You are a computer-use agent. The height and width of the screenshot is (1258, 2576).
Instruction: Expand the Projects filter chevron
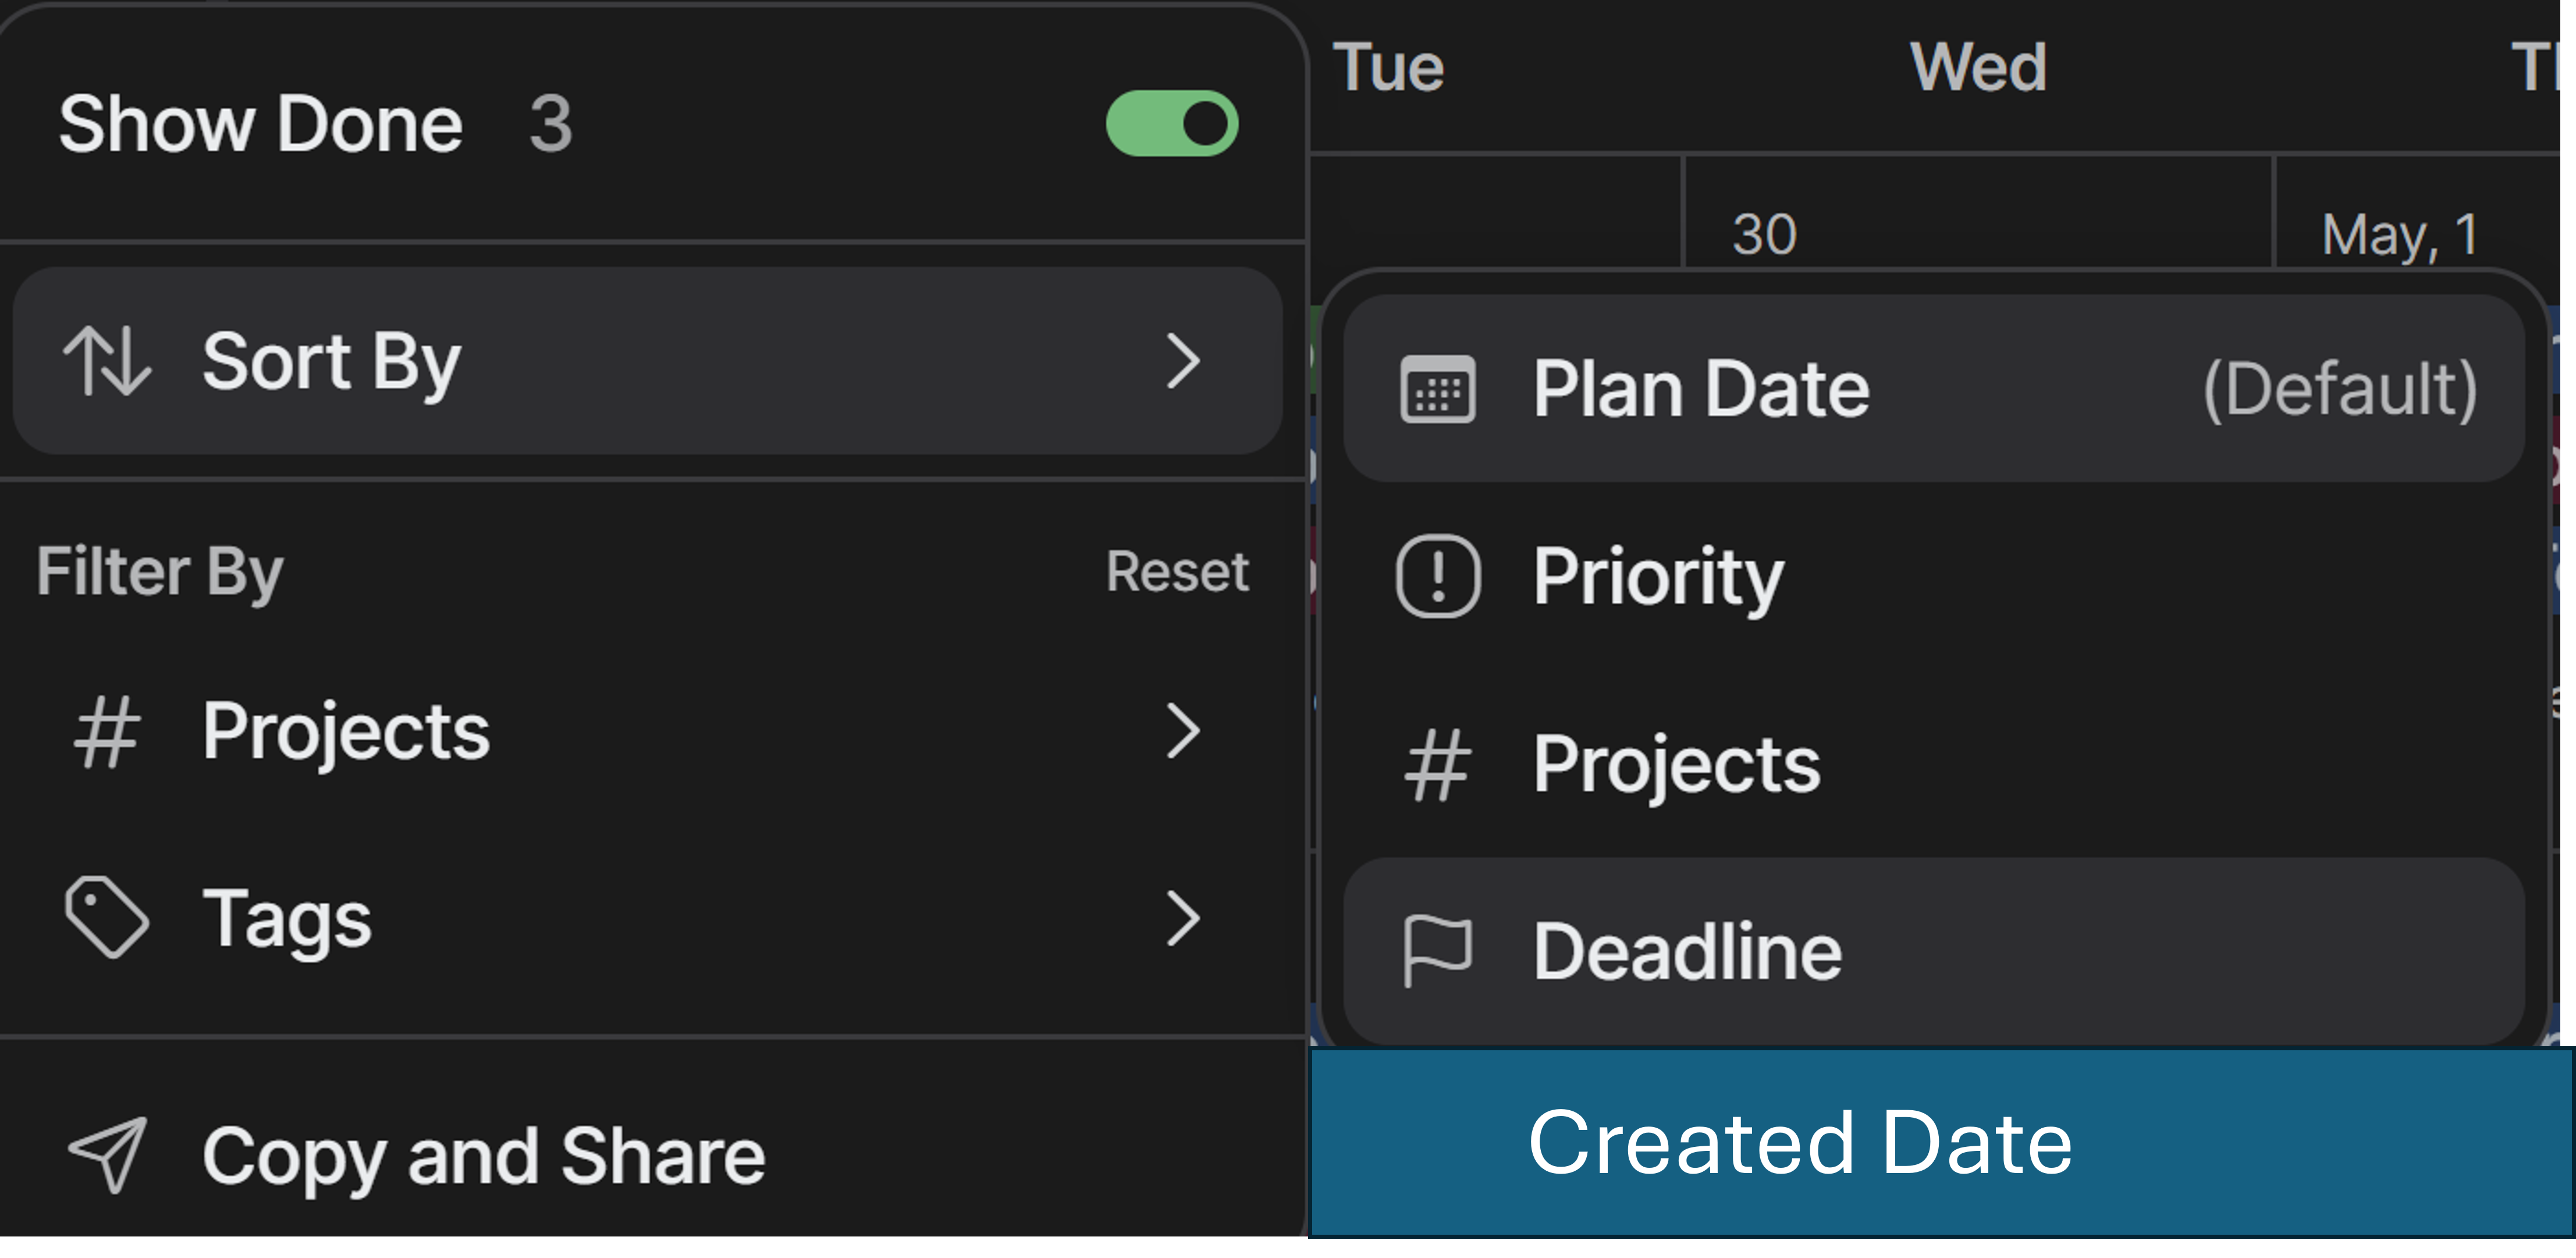point(1183,732)
